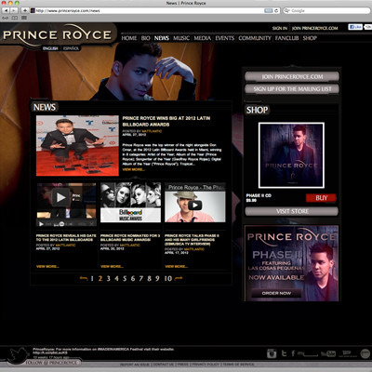
Task: Play the Latin Billboards date video
Action: pyautogui.click(x=61, y=197)
